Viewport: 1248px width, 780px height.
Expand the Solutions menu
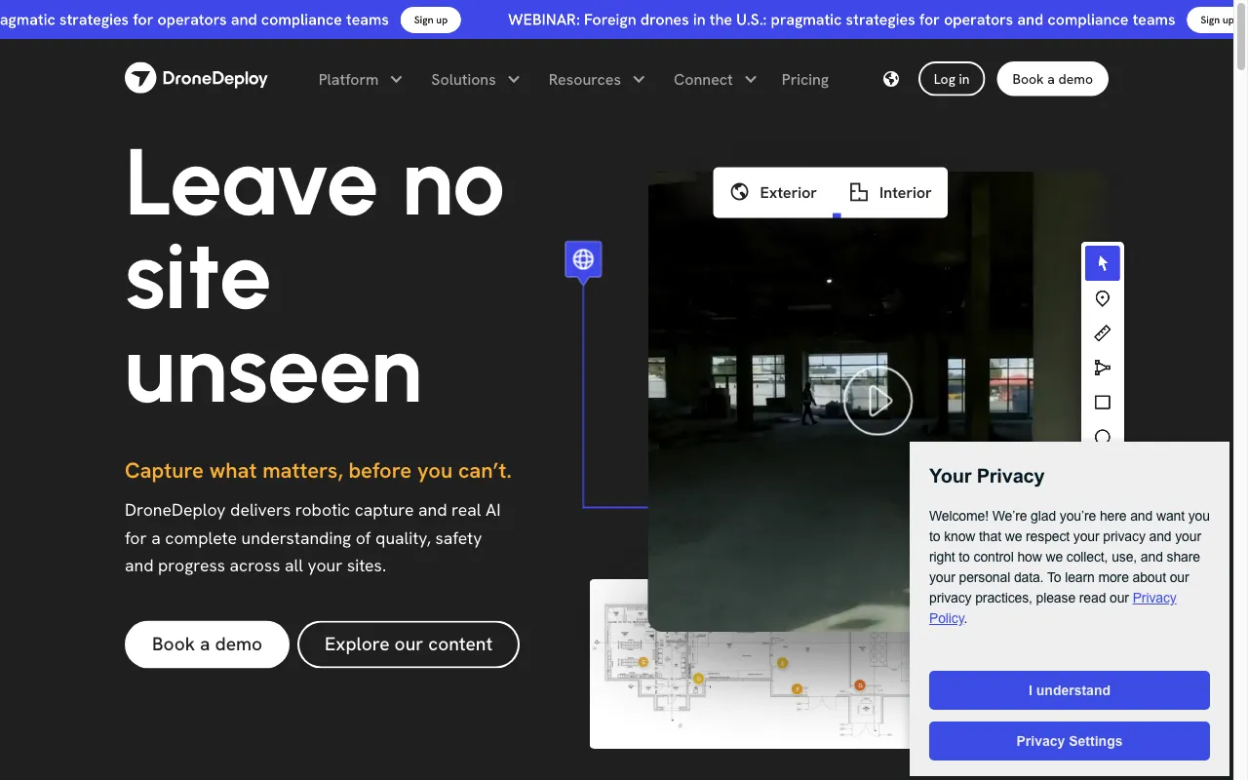tap(476, 79)
